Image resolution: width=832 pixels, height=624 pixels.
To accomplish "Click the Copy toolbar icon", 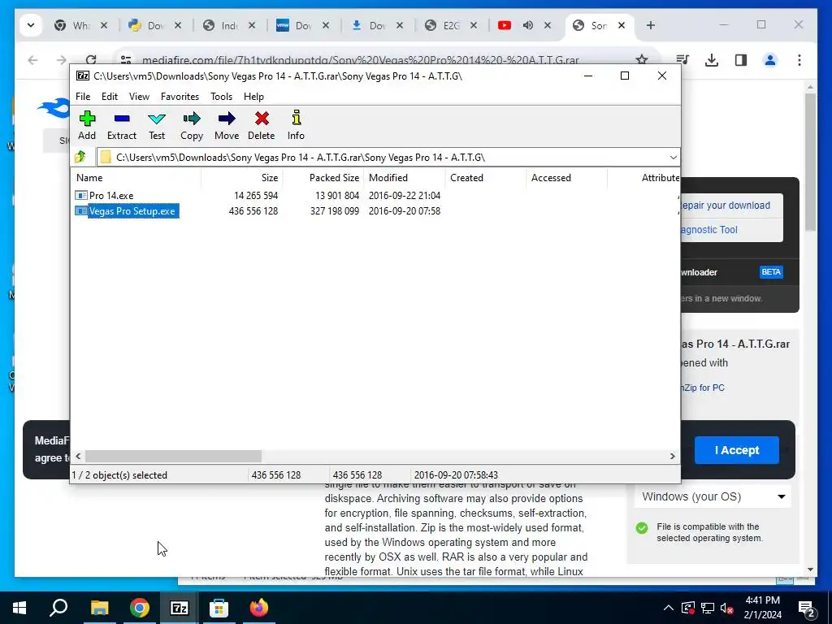I will (192, 125).
